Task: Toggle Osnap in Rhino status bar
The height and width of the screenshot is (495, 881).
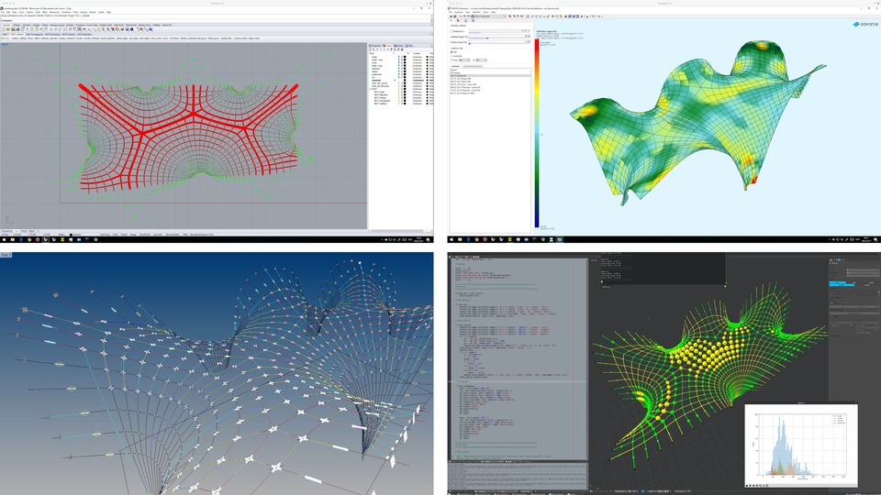Action: click(133, 235)
